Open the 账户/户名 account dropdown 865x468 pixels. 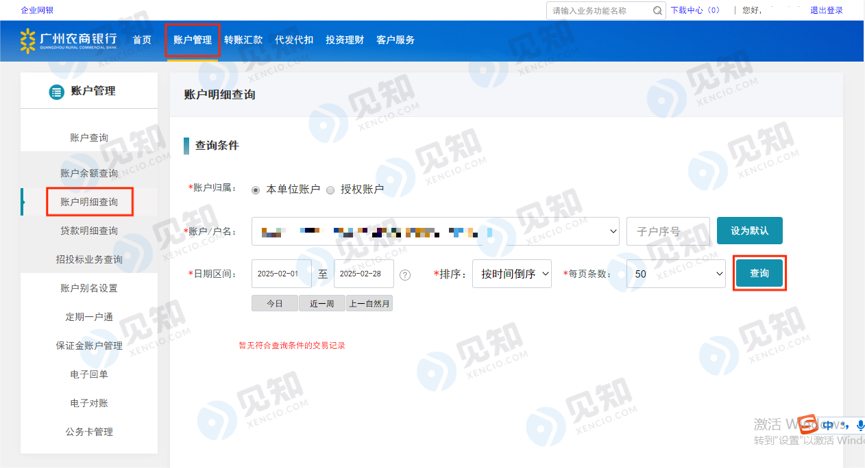click(x=435, y=231)
